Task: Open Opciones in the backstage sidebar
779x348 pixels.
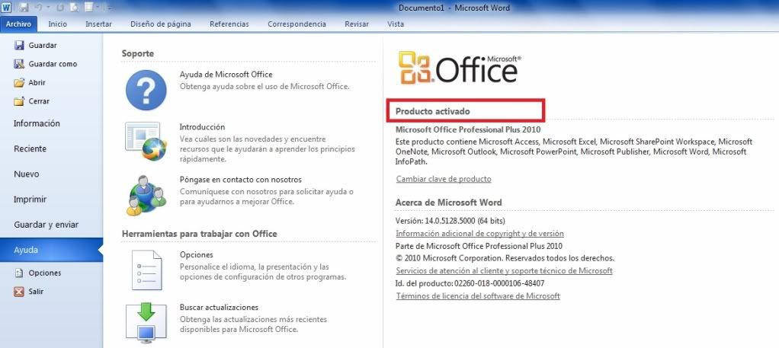Action: click(37, 273)
